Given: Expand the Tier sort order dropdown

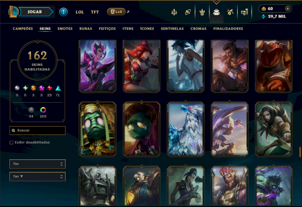Looking at the screenshot, I should [37, 176].
